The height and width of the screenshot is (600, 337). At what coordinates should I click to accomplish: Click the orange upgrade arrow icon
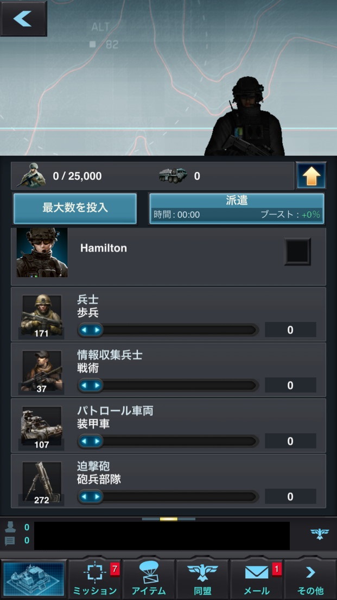(311, 176)
